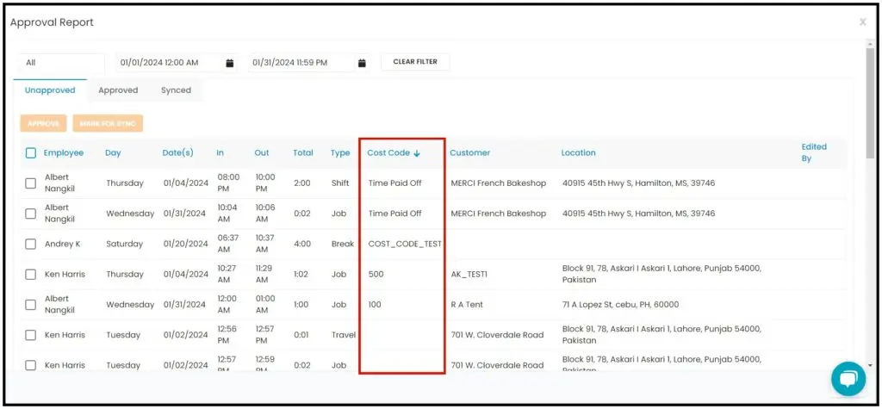882x409 pixels.
Task: Click the Break type cell for Andrey K
Action: click(343, 245)
